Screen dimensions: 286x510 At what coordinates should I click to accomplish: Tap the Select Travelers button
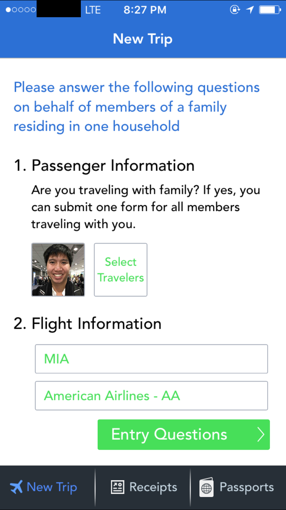pos(121,270)
